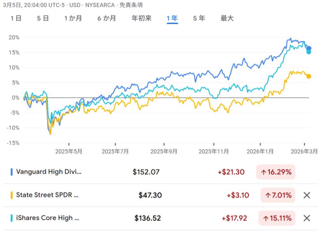
Task: Click the yellow State Street color marker
Action: pyautogui.click(x=12, y=195)
